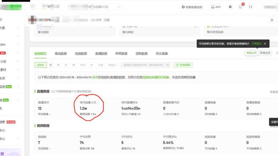Screen dimensions: 278x156
Task: Open the 近30天 date range picker
Action: [x=145, y=65]
